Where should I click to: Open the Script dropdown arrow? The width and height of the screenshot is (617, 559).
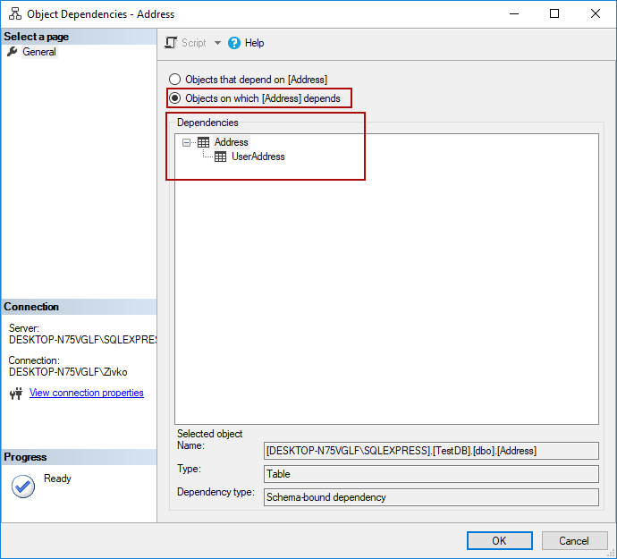pos(217,43)
